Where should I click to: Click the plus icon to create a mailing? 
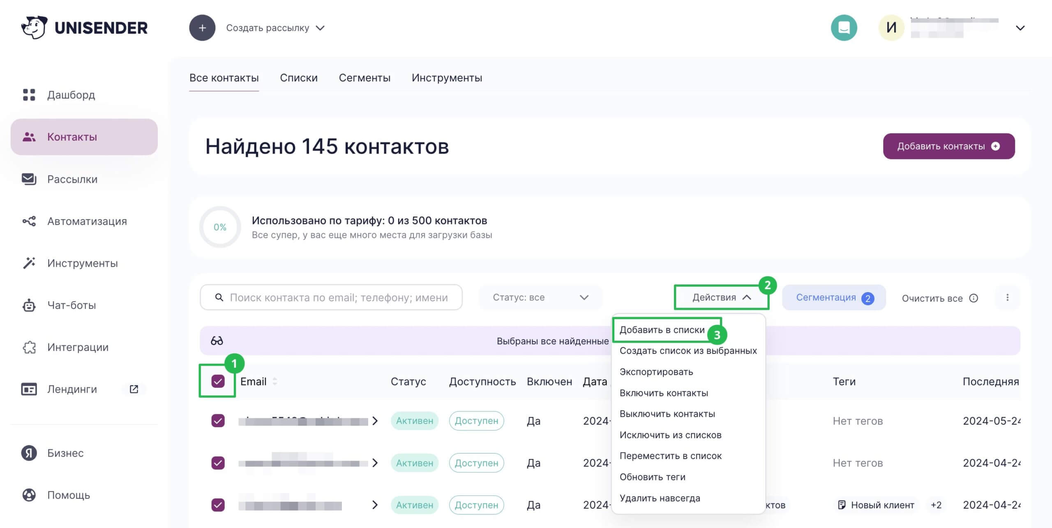pyautogui.click(x=202, y=28)
